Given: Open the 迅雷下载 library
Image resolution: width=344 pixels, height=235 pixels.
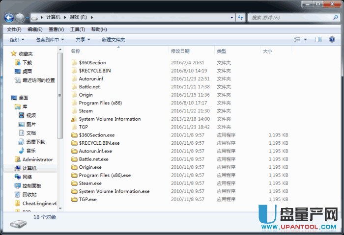Looking at the screenshot, I should coord(32,142).
